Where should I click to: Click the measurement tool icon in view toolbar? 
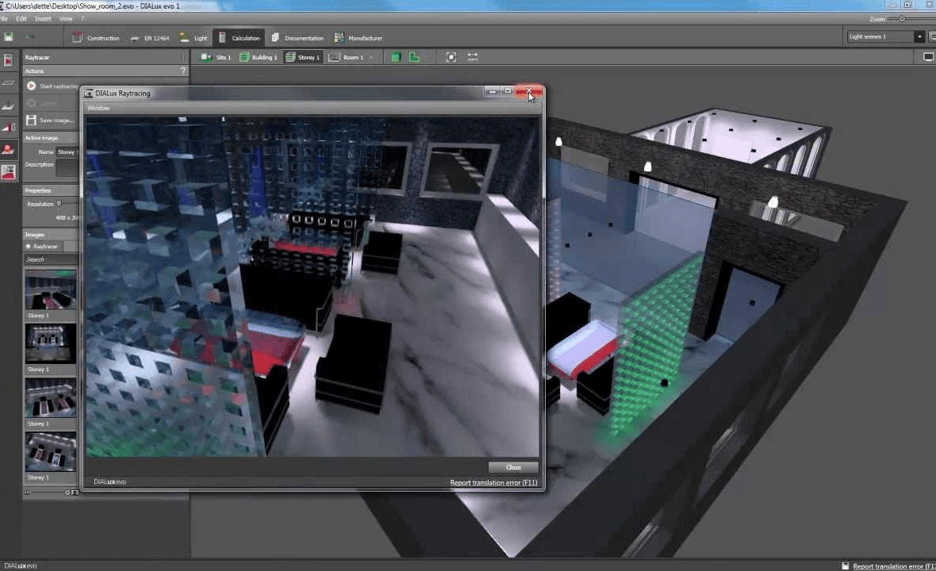tap(473, 57)
